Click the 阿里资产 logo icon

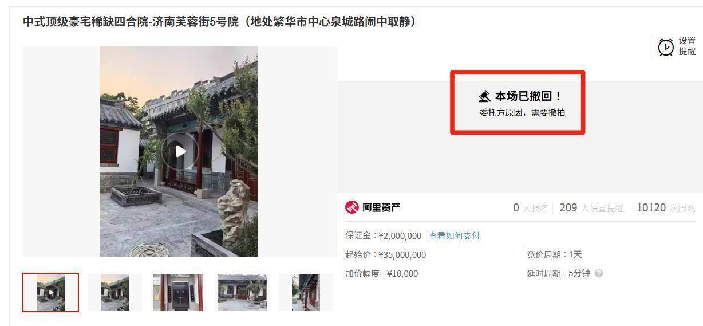coord(351,207)
